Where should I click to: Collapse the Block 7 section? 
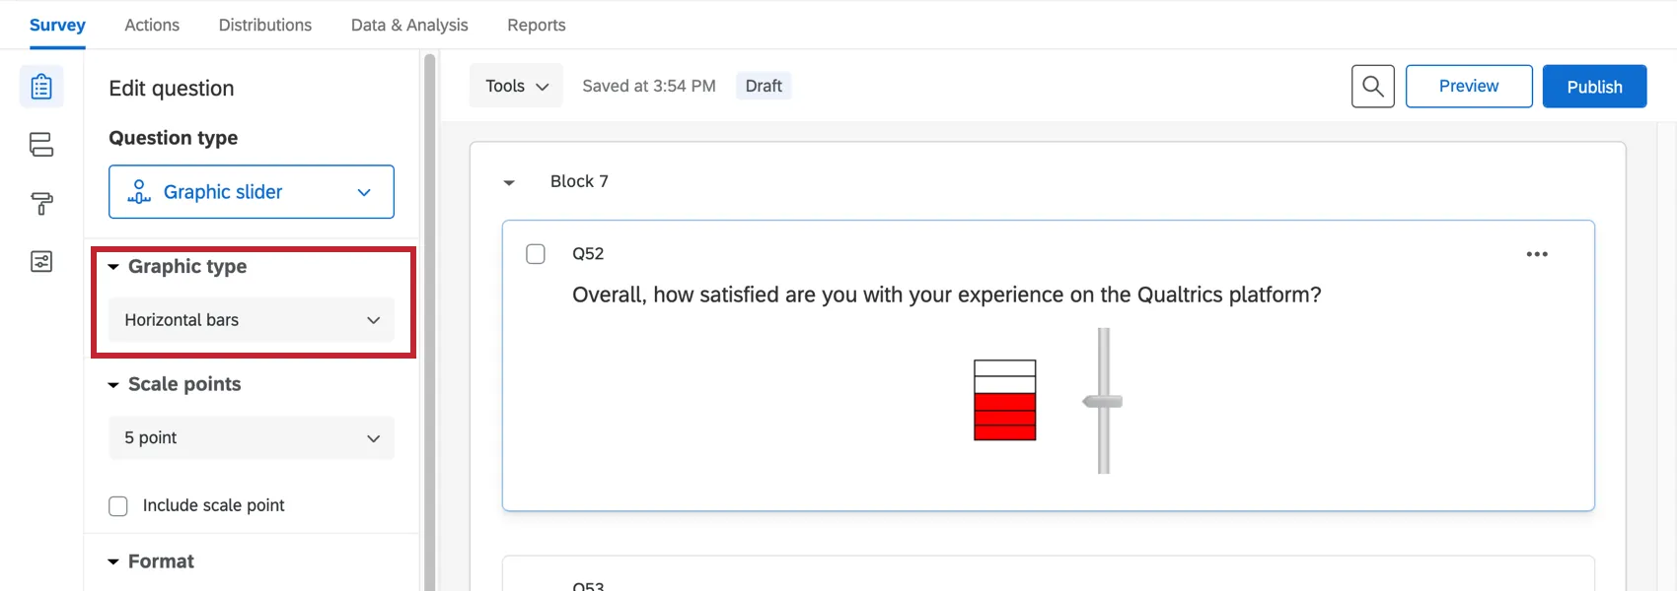(x=509, y=181)
